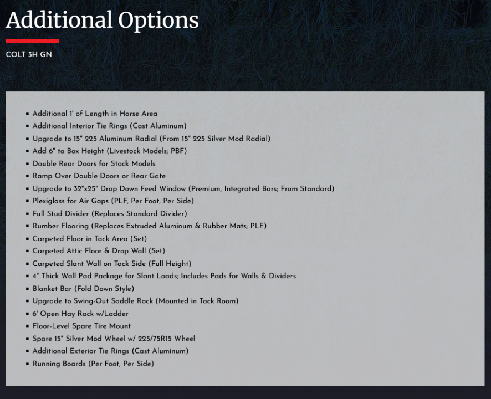491x399 pixels.
Task: Click Upgrade to 15" 225 Aluminum Radial option
Action: click(x=151, y=139)
